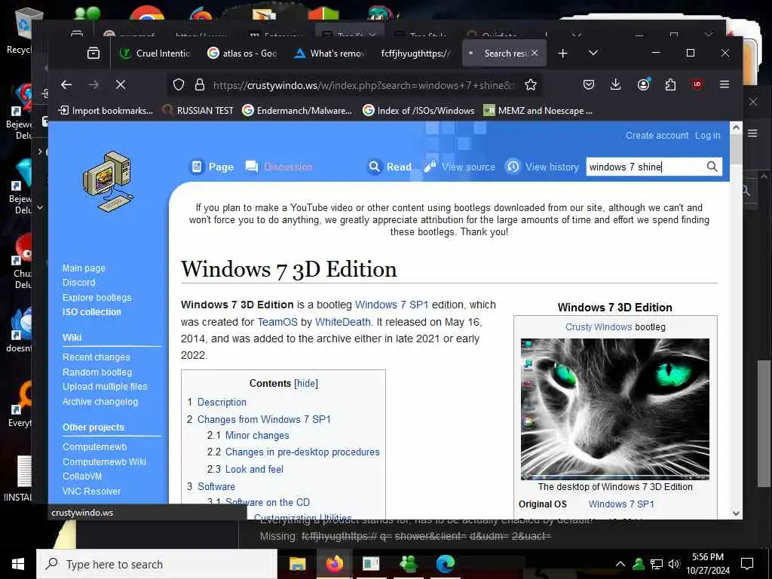This screenshot has width=772, height=579.
Task: Switch to the What's removed tab
Action: click(329, 54)
